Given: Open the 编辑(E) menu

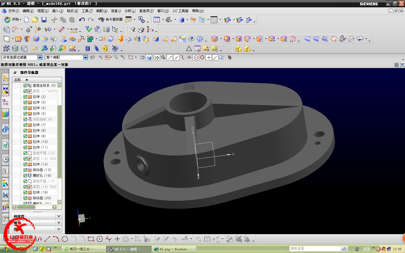Looking at the screenshot, I should pyautogui.click(x=28, y=11).
